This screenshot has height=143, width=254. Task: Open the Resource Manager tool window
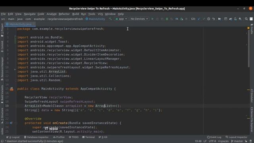(x=2, y=69)
